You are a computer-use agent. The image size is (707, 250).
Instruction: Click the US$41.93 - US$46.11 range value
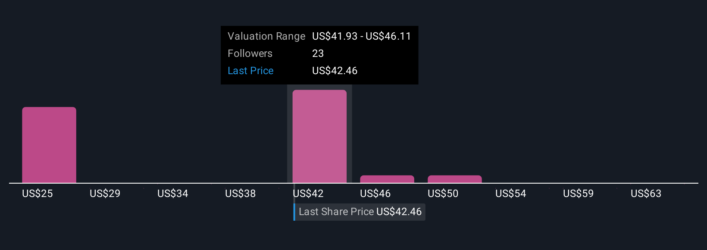tap(362, 36)
